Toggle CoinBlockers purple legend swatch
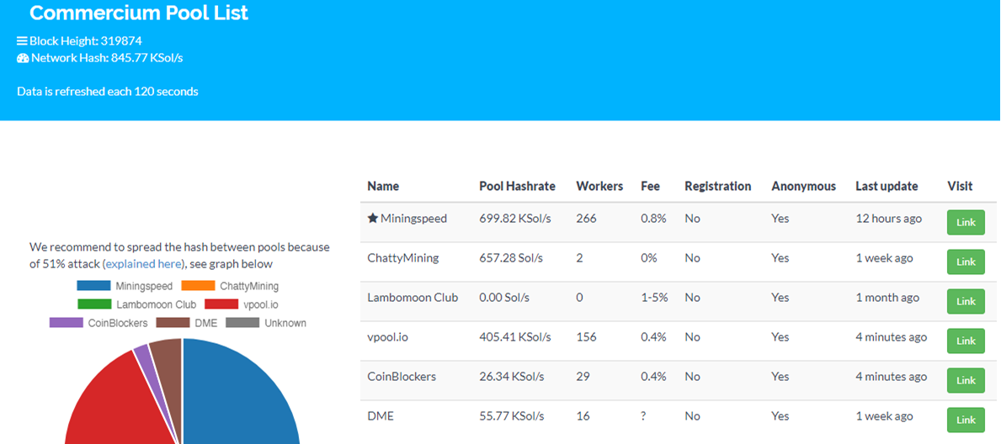 point(67,323)
